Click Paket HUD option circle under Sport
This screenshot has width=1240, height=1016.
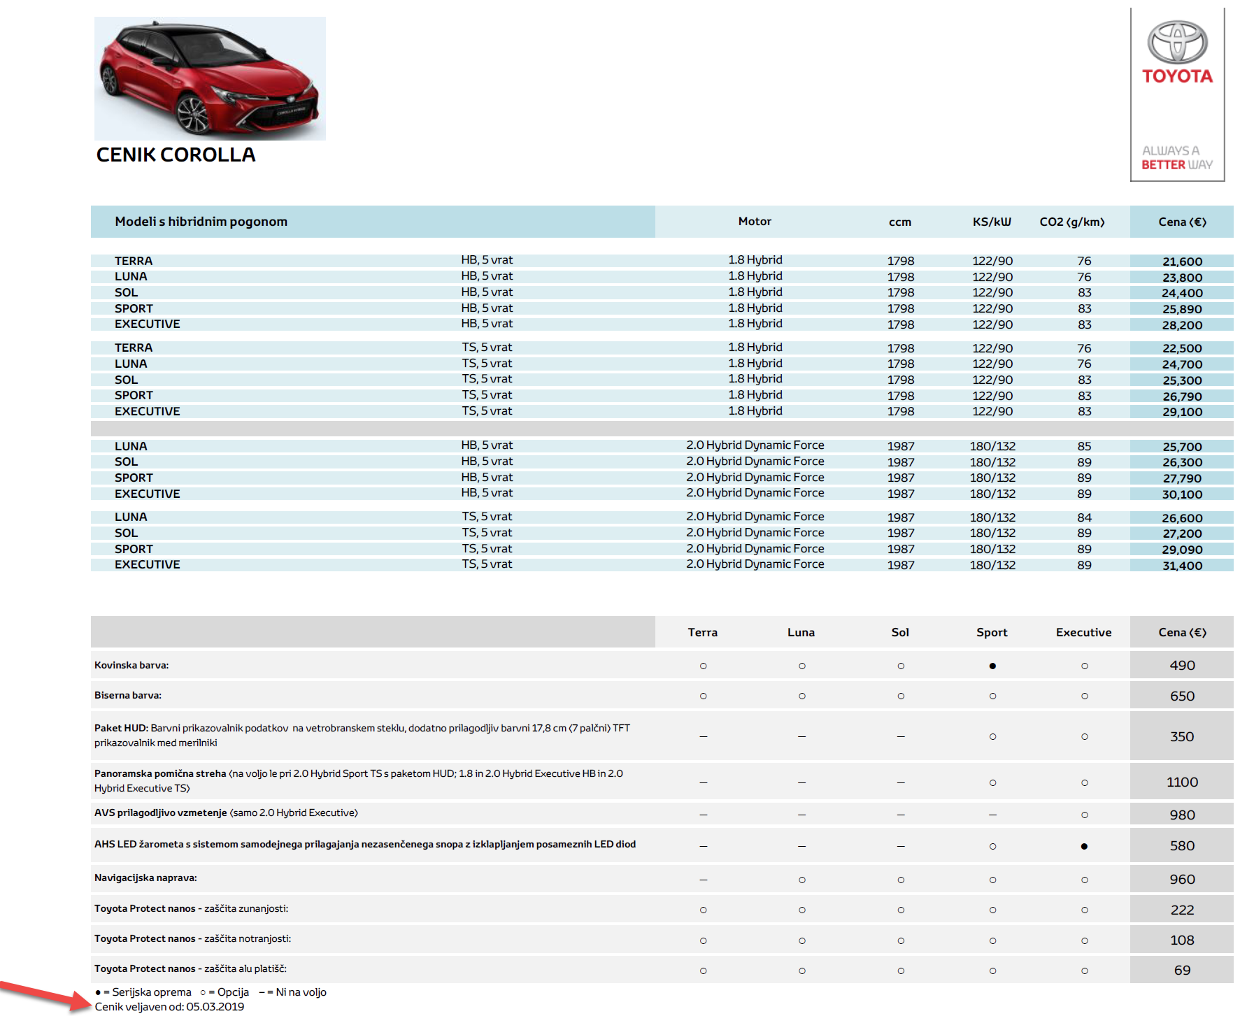coord(992,736)
